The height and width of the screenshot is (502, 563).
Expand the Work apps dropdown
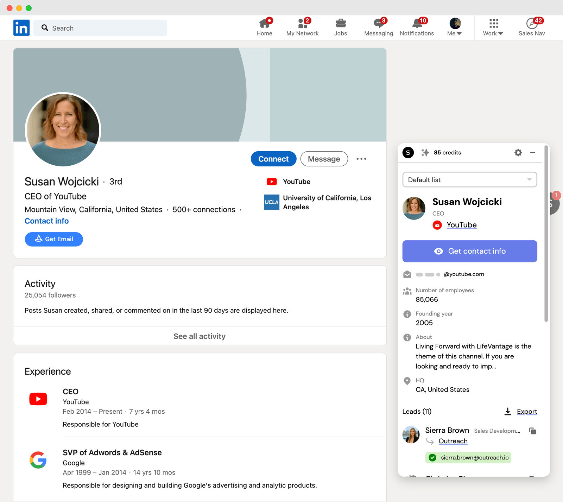click(x=493, y=27)
